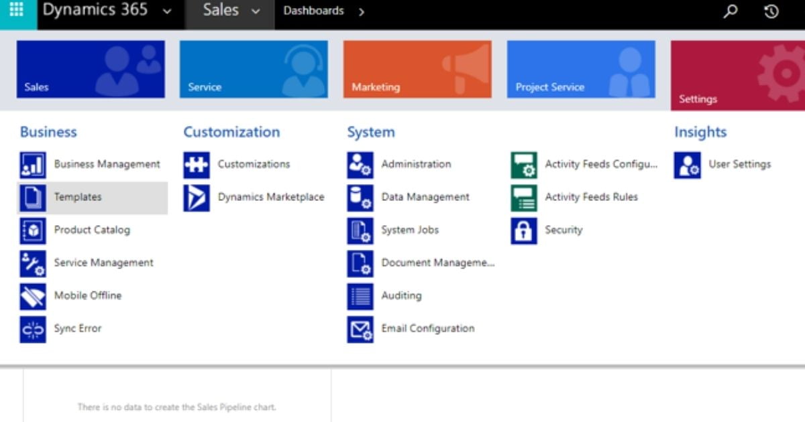Open Email Configuration link text
Image resolution: width=805 pixels, height=422 pixels.
[x=428, y=328]
